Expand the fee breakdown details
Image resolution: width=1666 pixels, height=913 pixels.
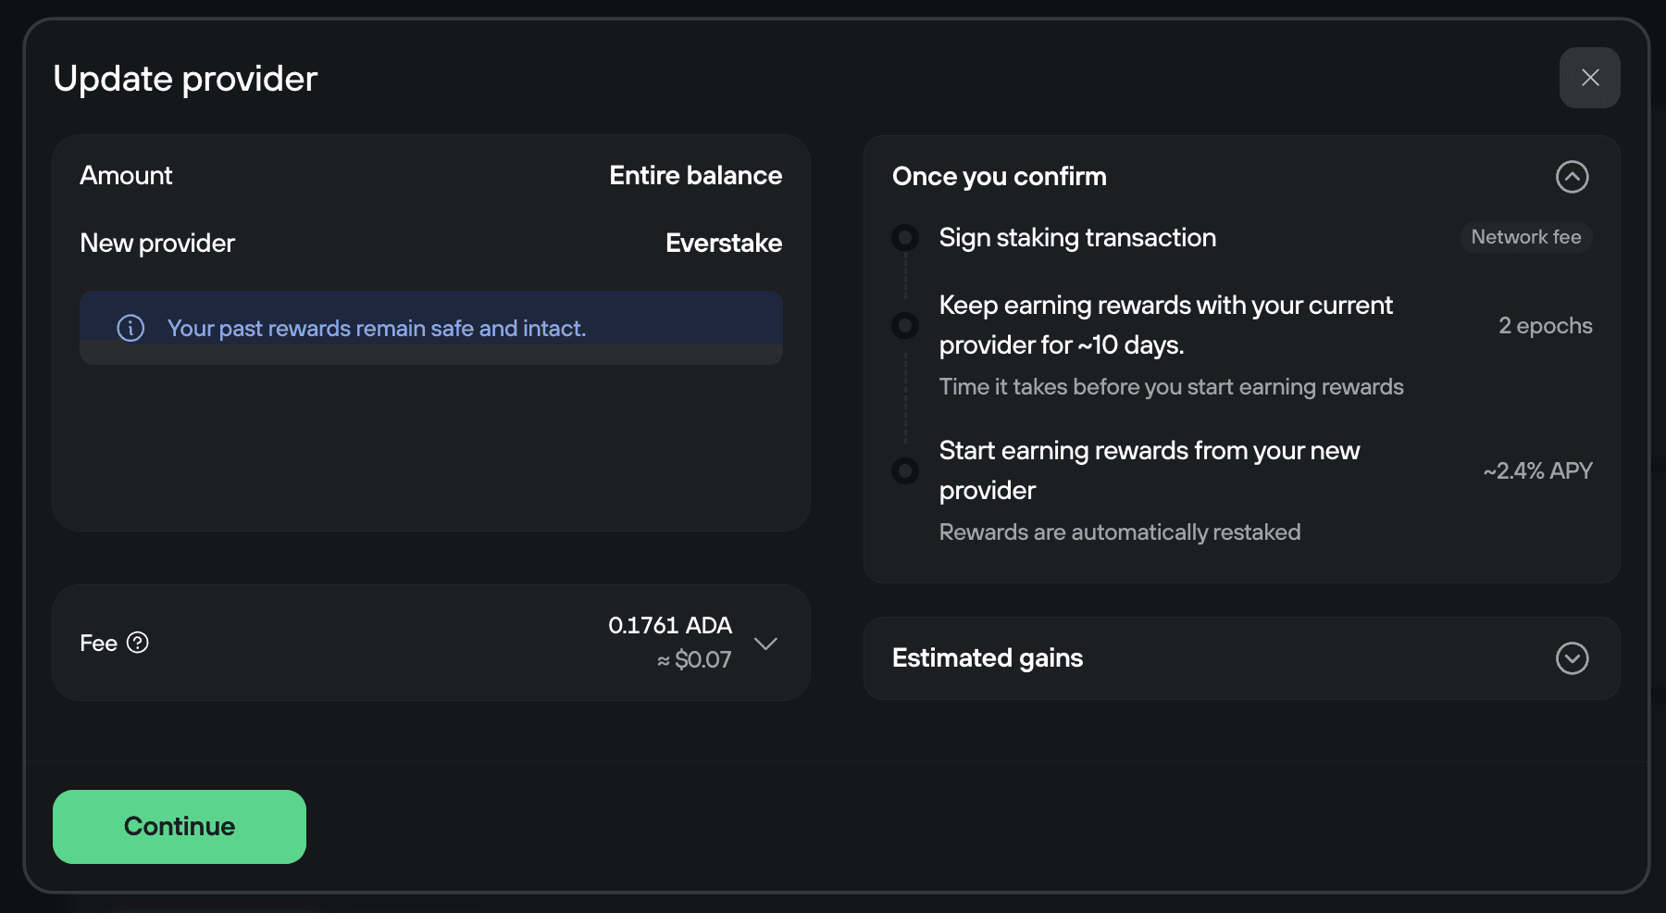[765, 643]
